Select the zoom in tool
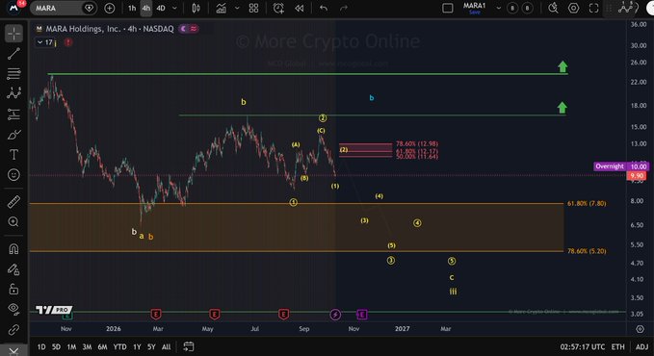Viewport: 654px width, 356px height. tap(13, 221)
